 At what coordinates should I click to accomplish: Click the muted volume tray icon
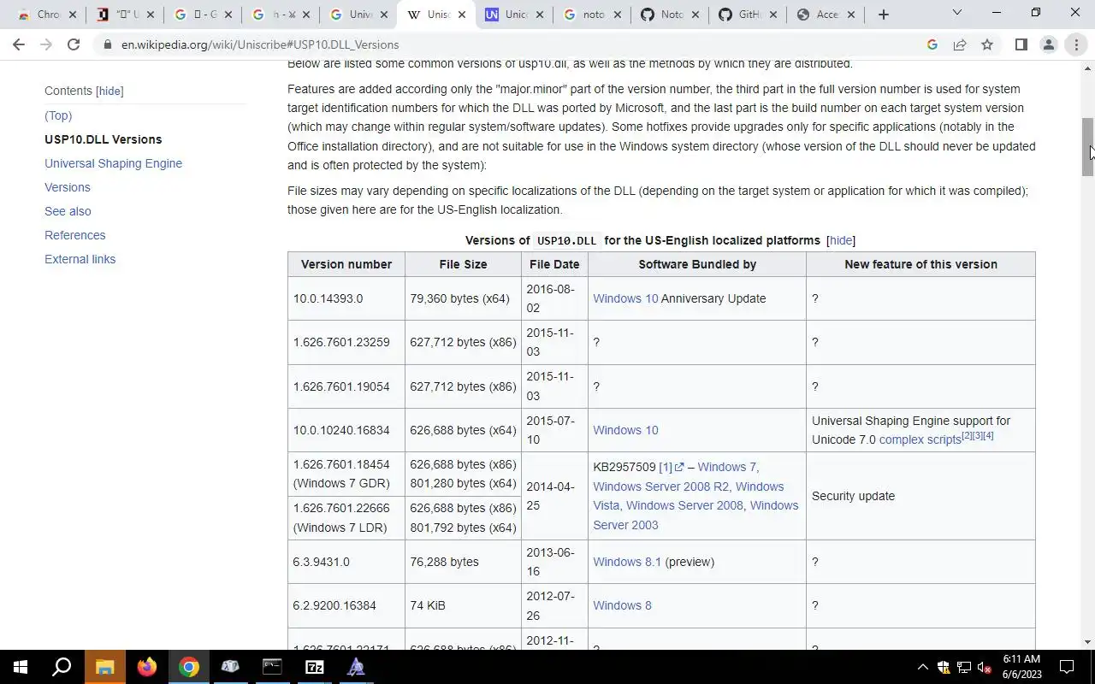click(984, 667)
